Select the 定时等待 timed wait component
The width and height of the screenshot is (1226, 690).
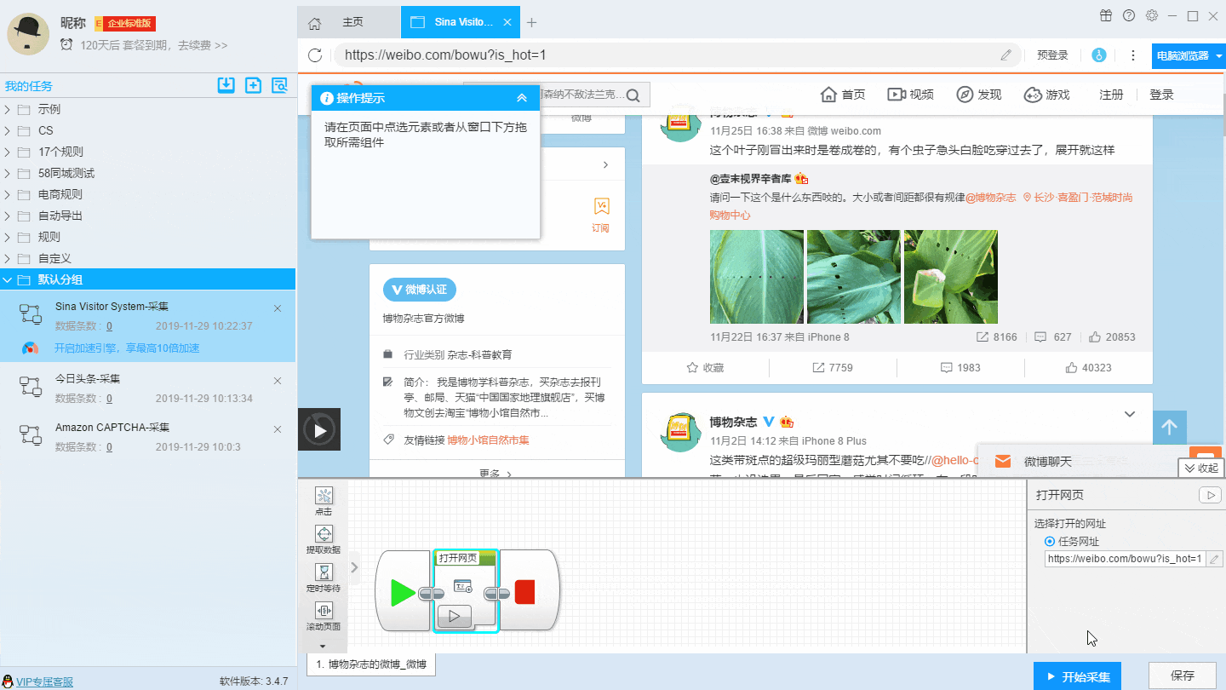pos(324,578)
